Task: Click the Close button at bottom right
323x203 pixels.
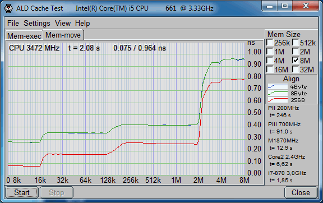Action: pyautogui.click(x=301, y=192)
